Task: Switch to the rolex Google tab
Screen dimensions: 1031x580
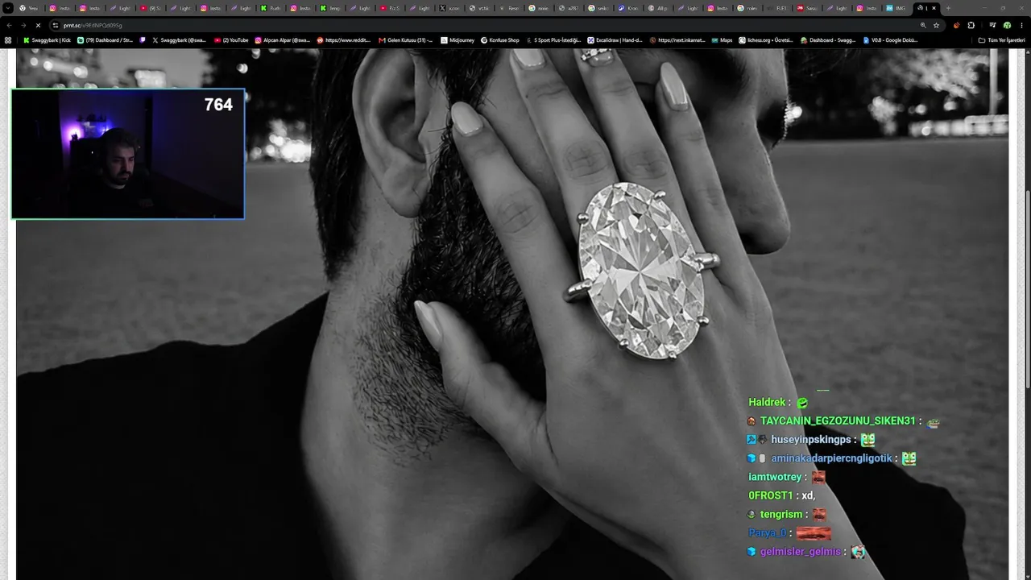Action: point(749,8)
